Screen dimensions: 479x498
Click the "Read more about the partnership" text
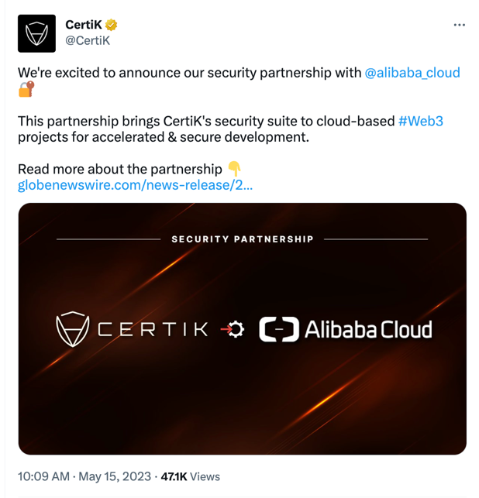(119, 170)
